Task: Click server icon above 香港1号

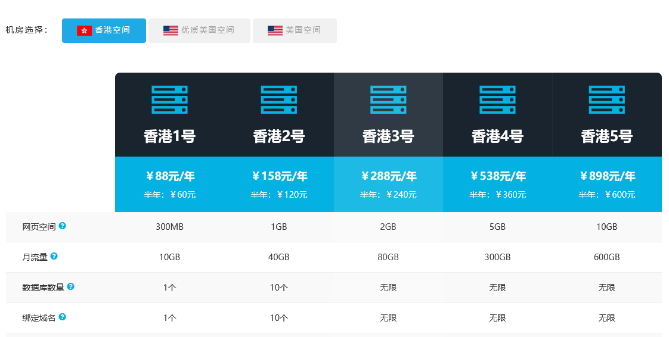Action: point(170,99)
